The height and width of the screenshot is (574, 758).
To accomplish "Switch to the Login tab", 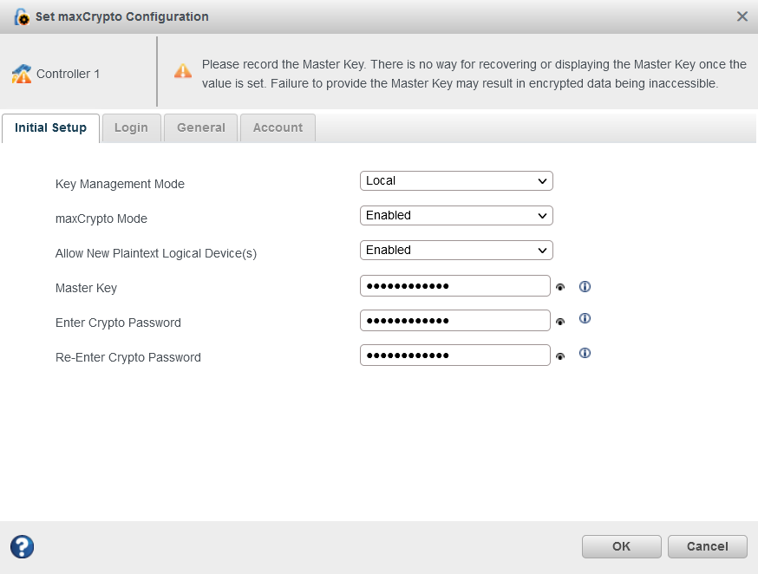I will tap(131, 127).
